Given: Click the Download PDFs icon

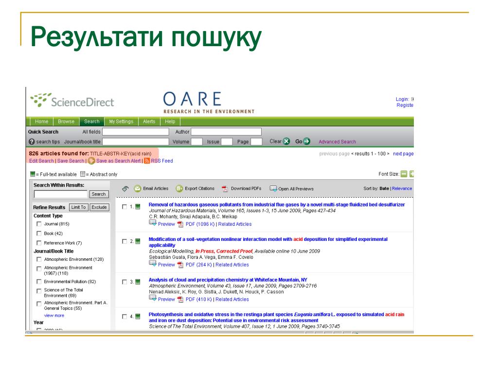Looking at the screenshot, I should (x=225, y=189).
